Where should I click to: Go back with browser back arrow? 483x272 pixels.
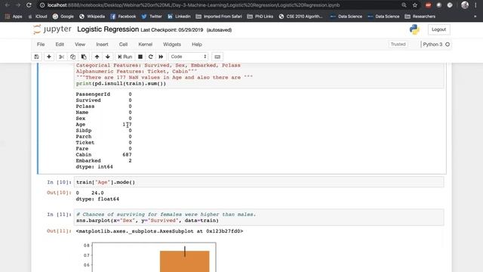(8, 5)
